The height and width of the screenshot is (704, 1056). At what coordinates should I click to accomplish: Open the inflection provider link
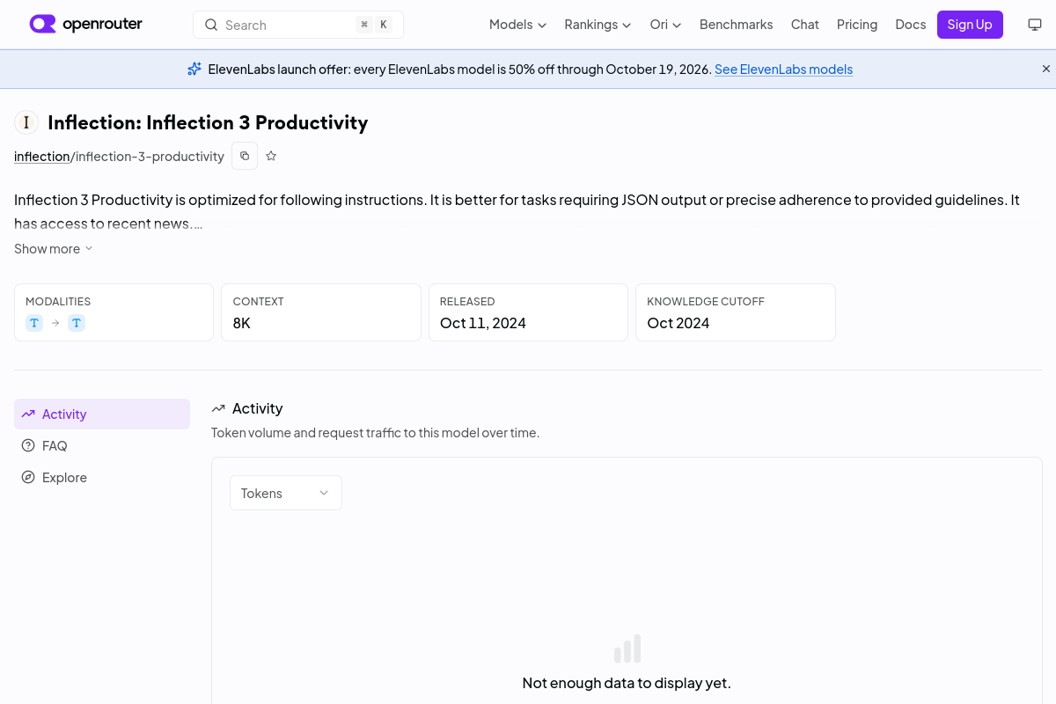tap(42, 156)
